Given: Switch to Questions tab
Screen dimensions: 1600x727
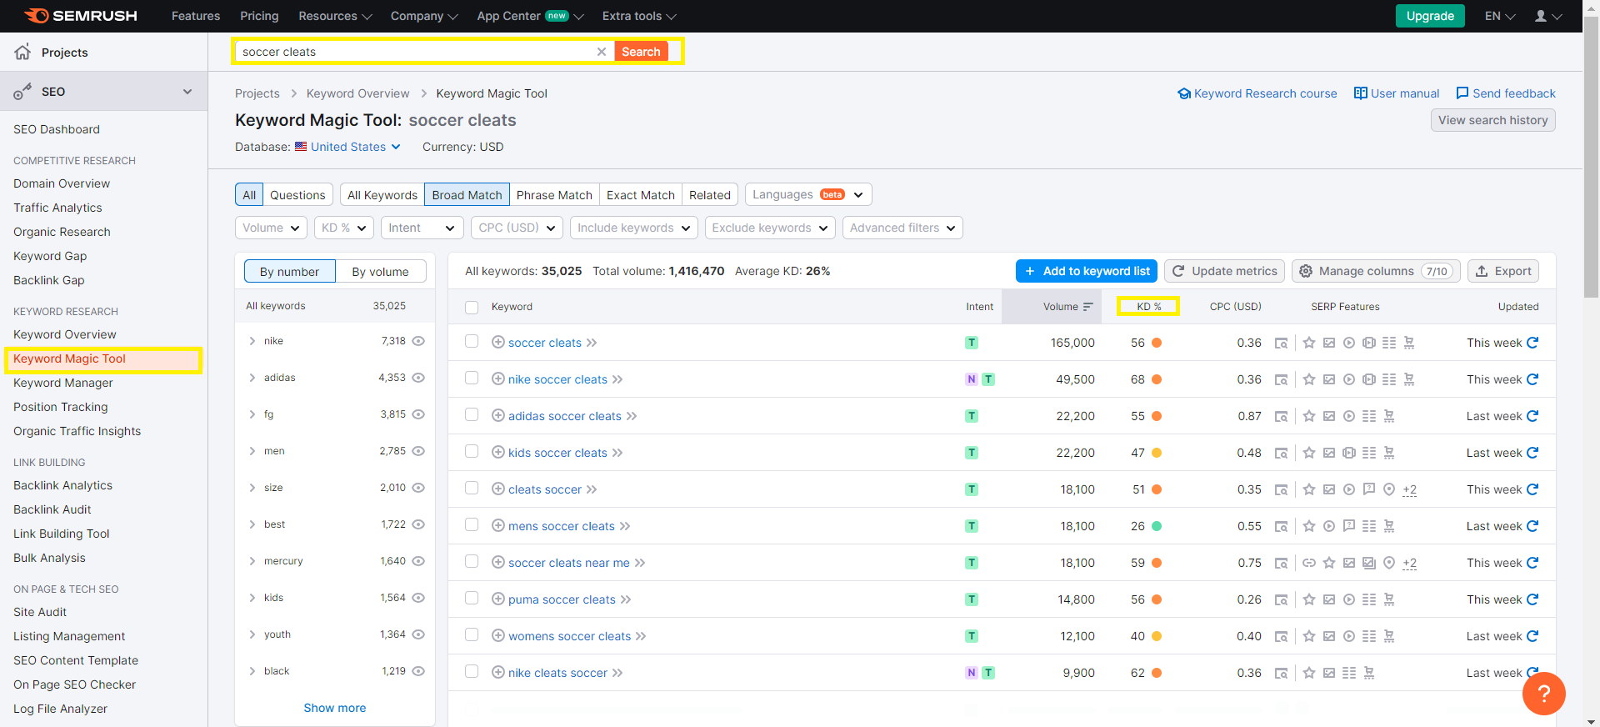Looking at the screenshot, I should [x=297, y=194].
